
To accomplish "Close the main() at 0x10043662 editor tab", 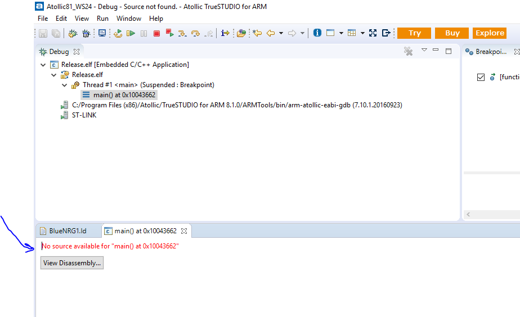I will 184,231.
